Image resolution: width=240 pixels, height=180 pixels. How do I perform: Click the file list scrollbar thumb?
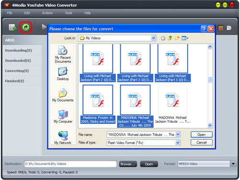[x=210, y=80]
